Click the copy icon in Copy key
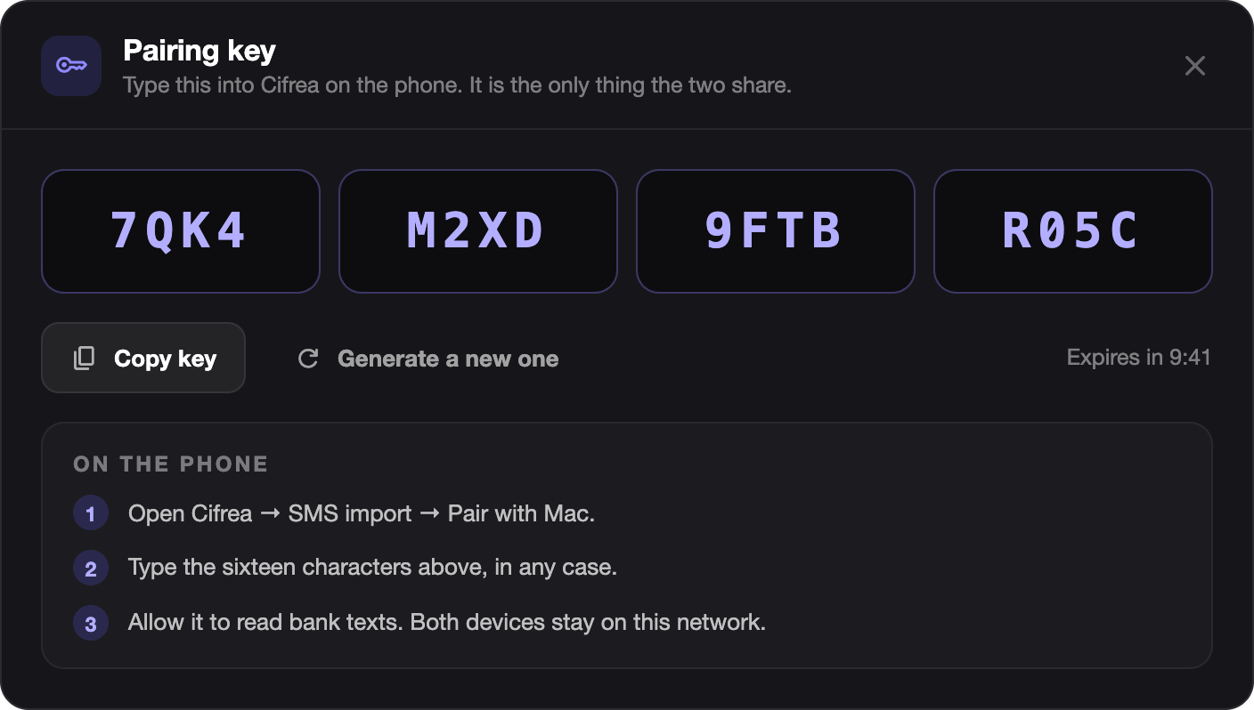This screenshot has height=710, width=1254. click(x=84, y=359)
